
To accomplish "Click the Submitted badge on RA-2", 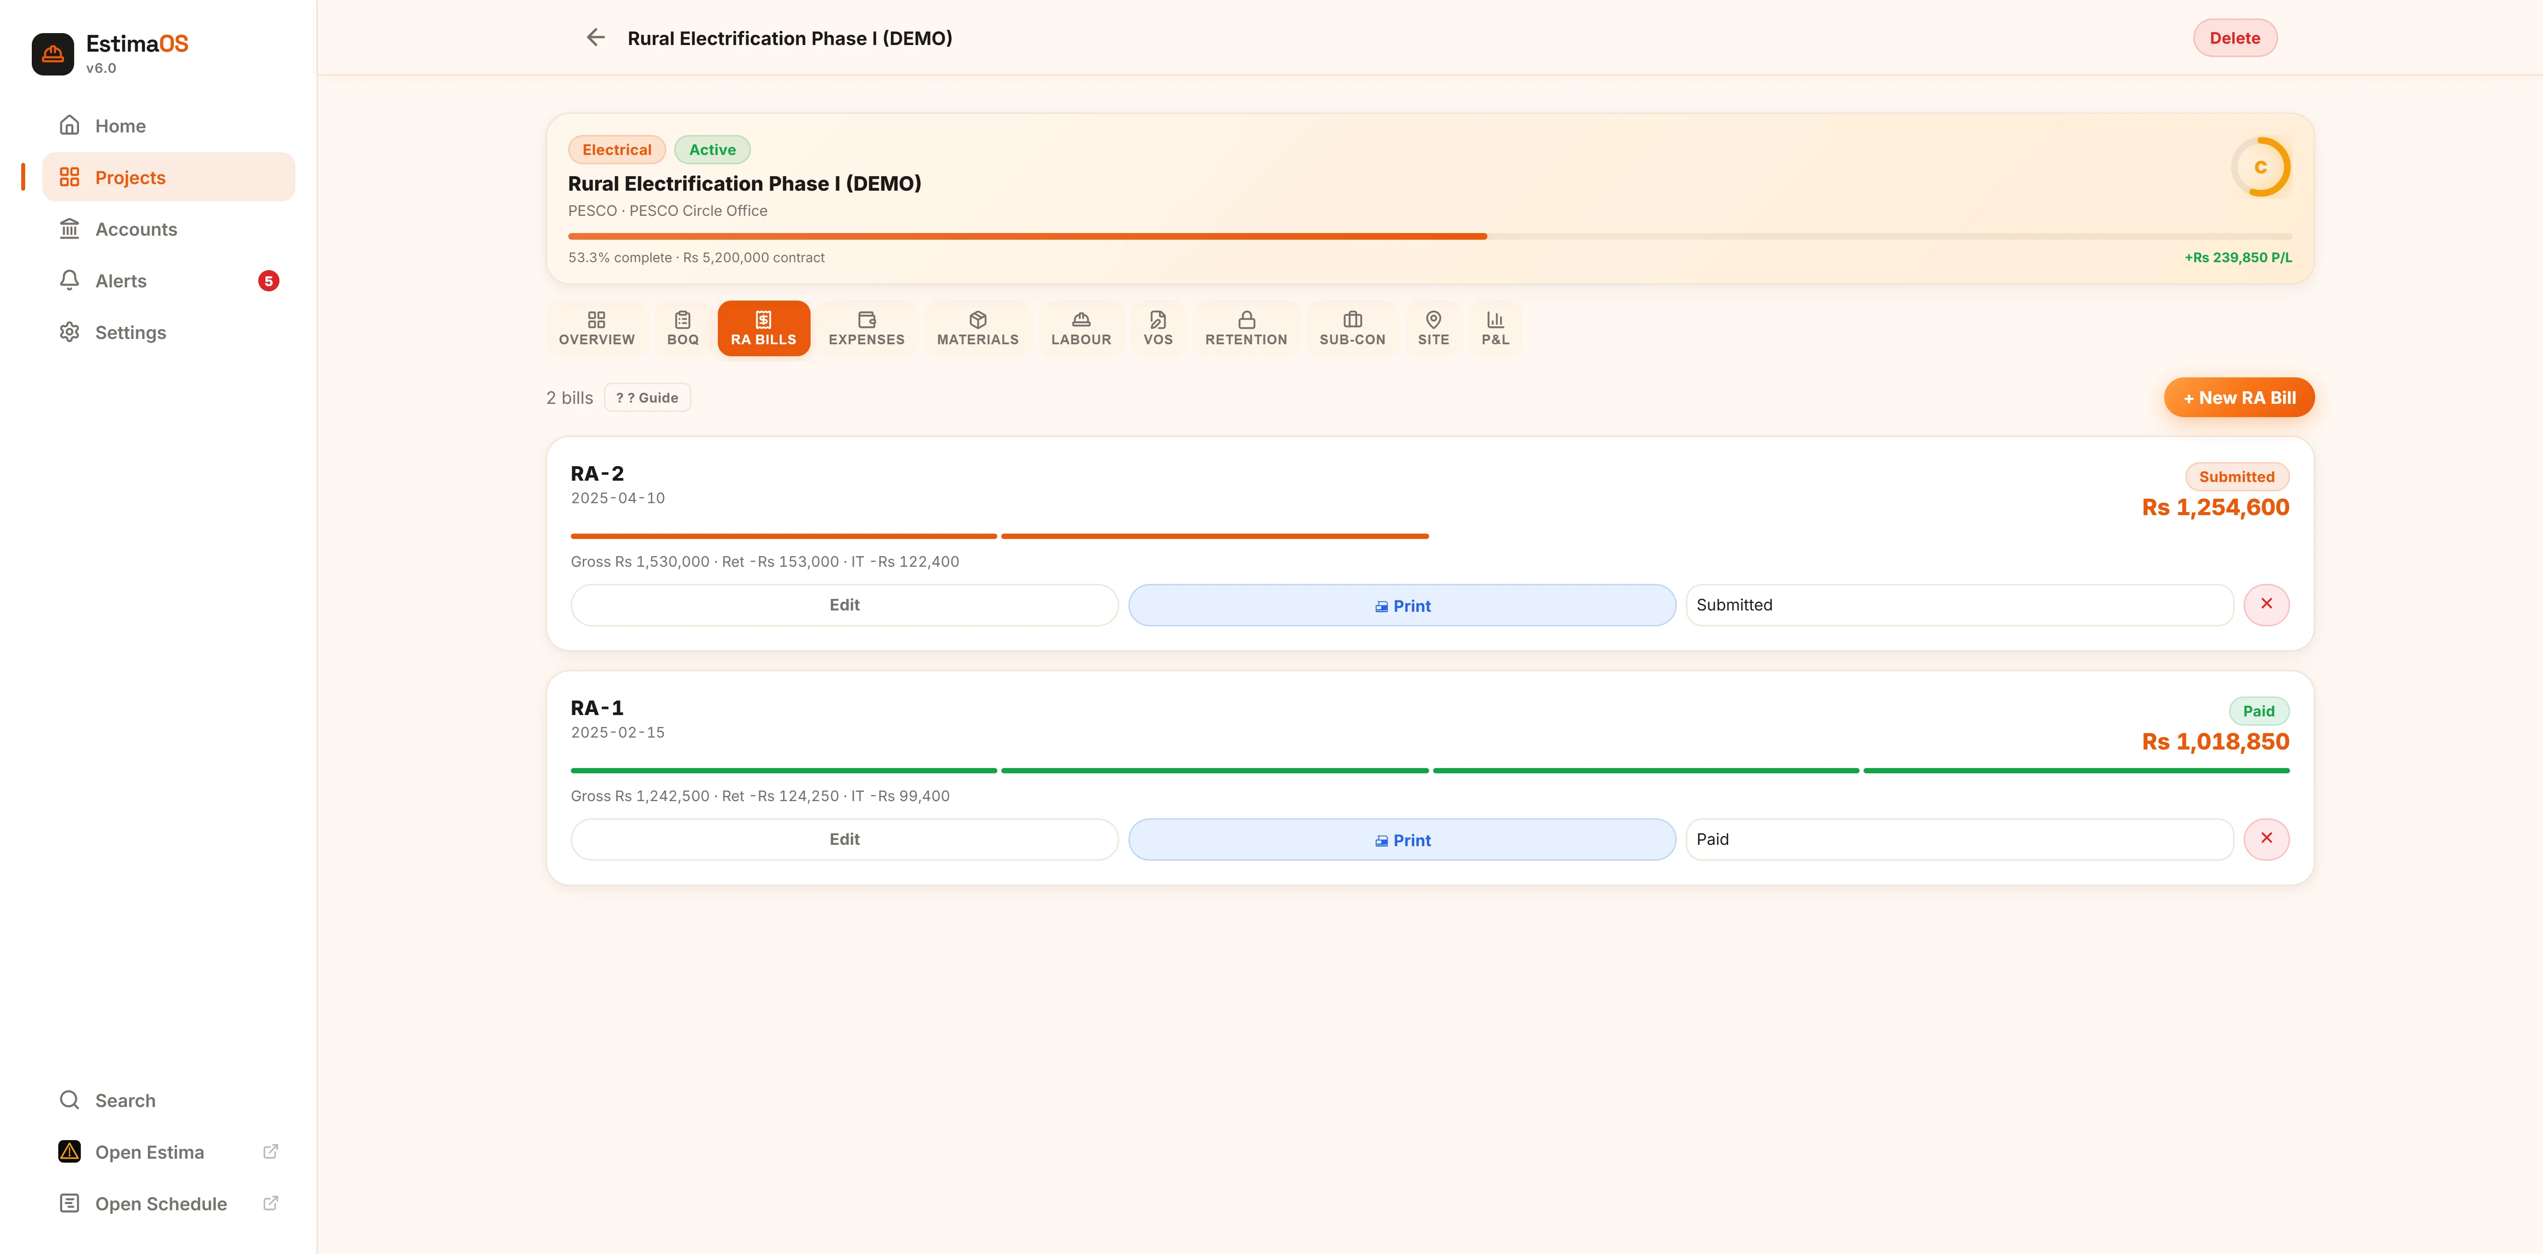I will coord(2236,477).
